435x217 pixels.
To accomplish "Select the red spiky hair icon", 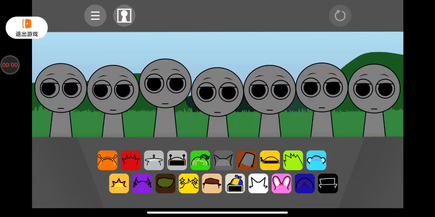I will tap(130, 160).
